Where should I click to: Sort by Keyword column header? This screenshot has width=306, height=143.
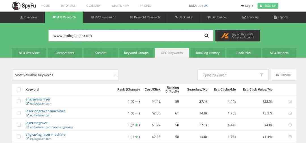pos(32,90)
